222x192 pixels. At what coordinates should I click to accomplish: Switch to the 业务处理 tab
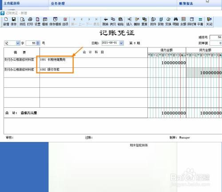point(58,4)
